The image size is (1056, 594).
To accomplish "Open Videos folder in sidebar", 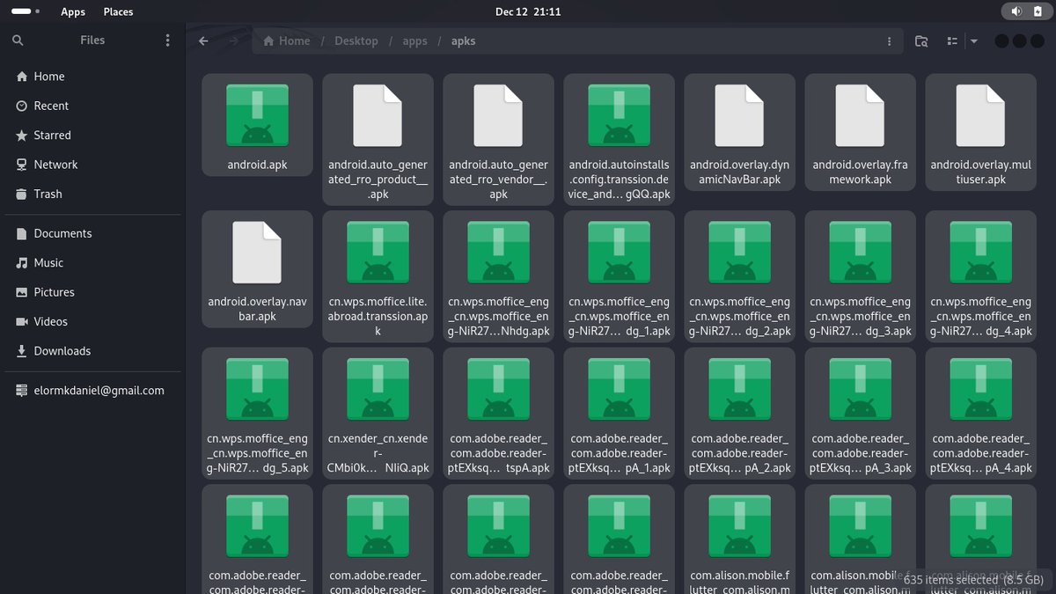I will click(92, 321).
